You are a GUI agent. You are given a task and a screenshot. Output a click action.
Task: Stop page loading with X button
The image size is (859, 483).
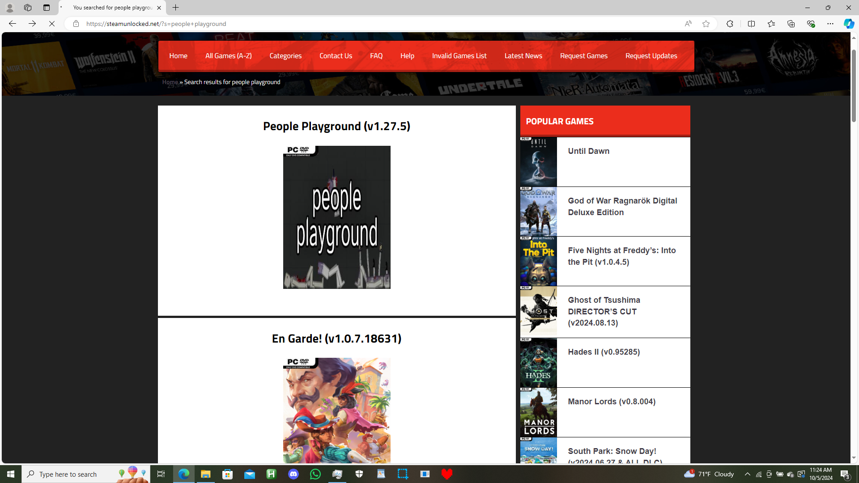coord(52,24)
